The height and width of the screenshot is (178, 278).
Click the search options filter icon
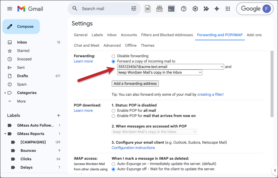tap(134, 9)
